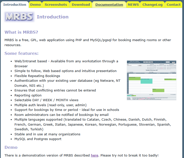The width and height of the screenshot is (184, 158).
Task: Navigate to the Contact tab
Action: pyautogui.click(x=174, y=4)
